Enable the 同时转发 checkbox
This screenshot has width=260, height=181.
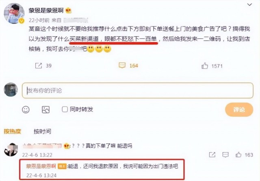tap(65, 109)
